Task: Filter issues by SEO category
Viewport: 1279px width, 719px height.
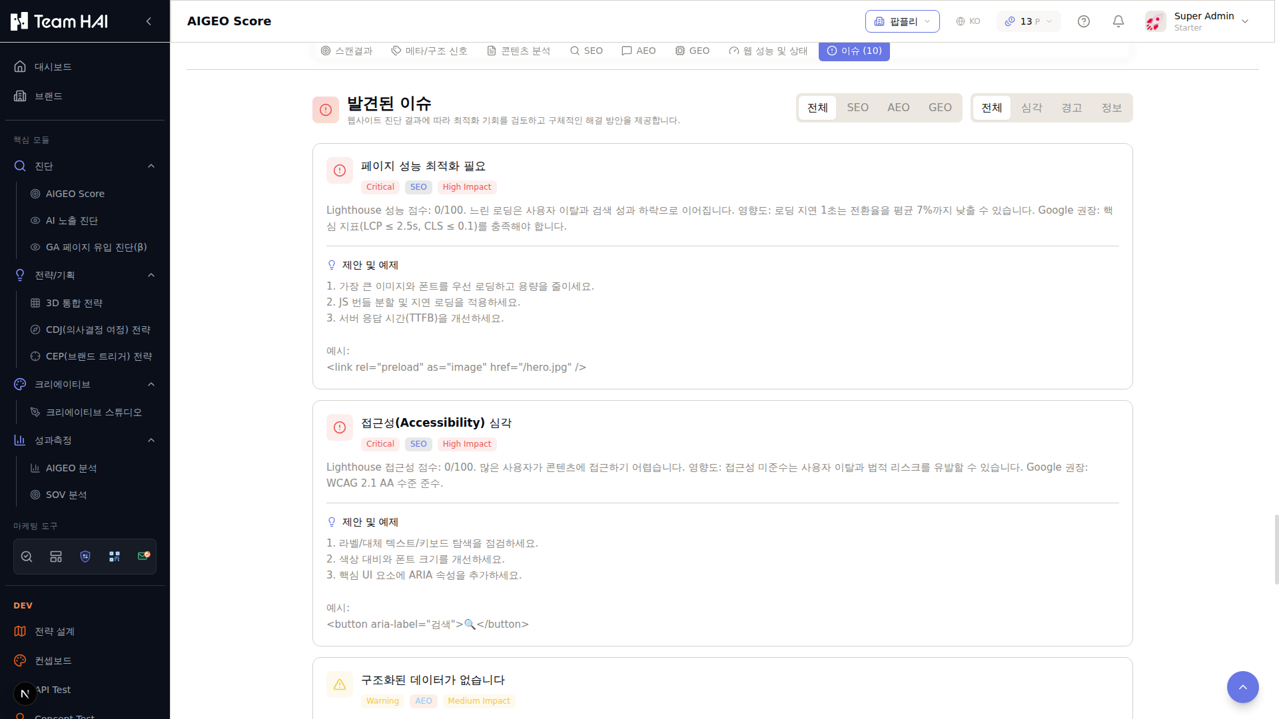Action: (857, 108)
